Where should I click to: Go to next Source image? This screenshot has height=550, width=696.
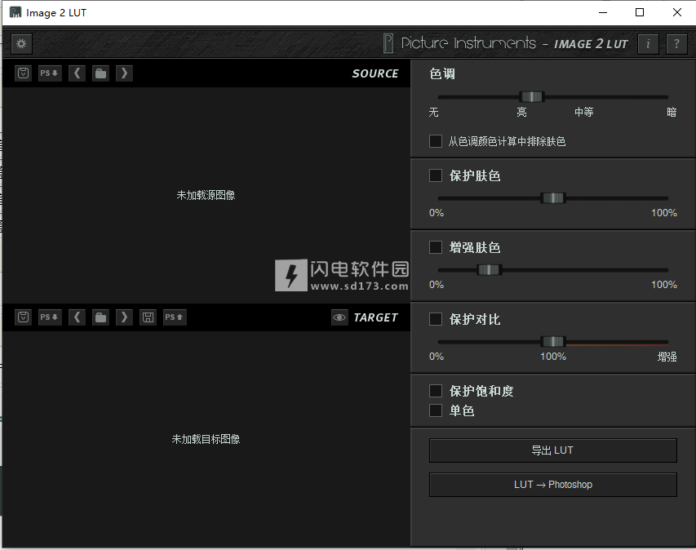124,73
